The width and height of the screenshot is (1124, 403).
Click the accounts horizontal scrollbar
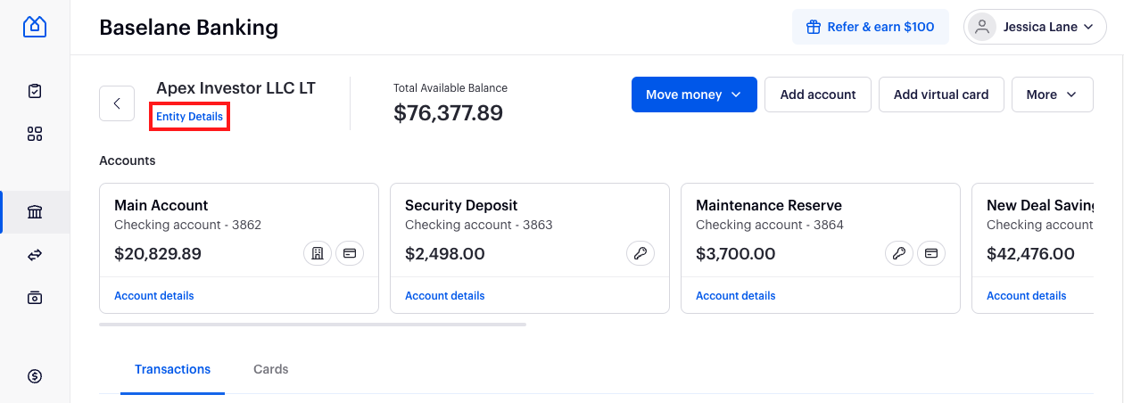click(x=312, y=325)
